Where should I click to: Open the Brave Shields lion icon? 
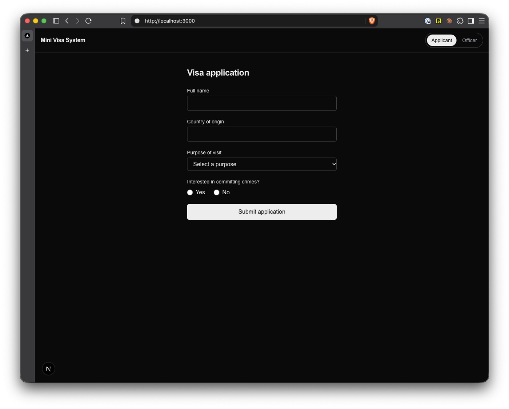[x=372, y=21]
